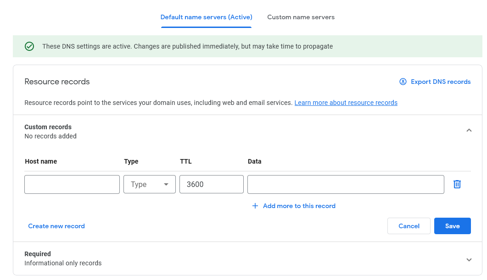Screen dimensions: 487x280
Task: Click Create new record
Action: pos(56,226)
